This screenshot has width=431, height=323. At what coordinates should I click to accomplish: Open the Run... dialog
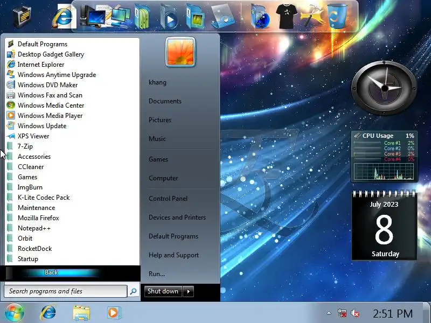click(x=157, y=274)
